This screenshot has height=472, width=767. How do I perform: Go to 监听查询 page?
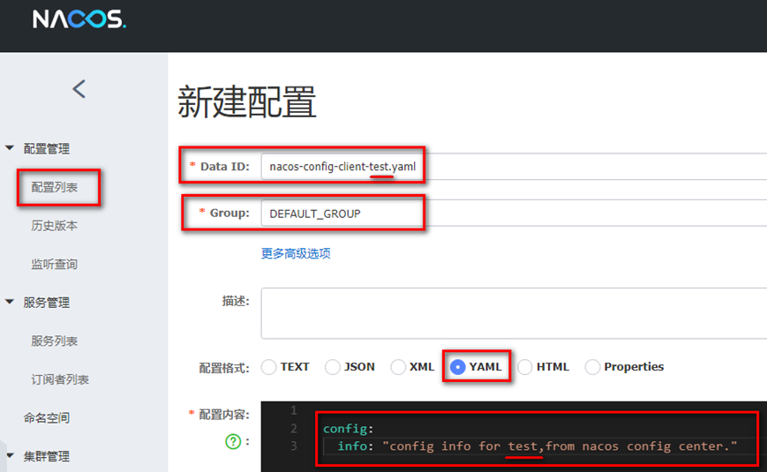(x=55, y=264)
